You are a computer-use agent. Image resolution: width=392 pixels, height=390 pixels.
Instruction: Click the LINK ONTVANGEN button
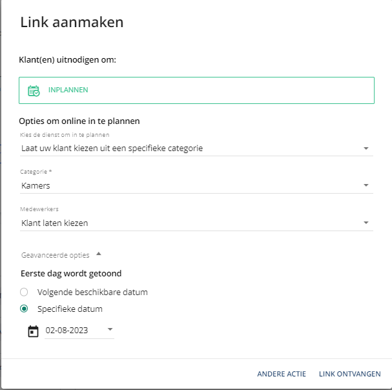(350, 374)
